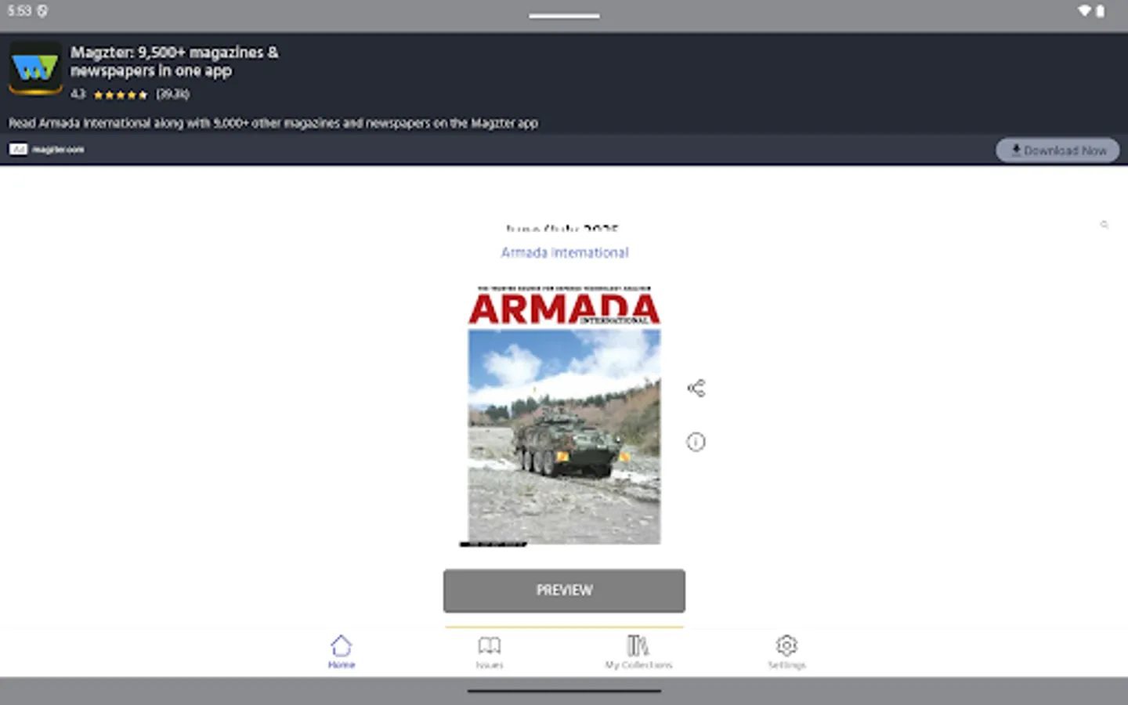The width and height of the screenshot is (1128, 705).
Task: Open the Armada International magazine link
Action: coord(564,252)
